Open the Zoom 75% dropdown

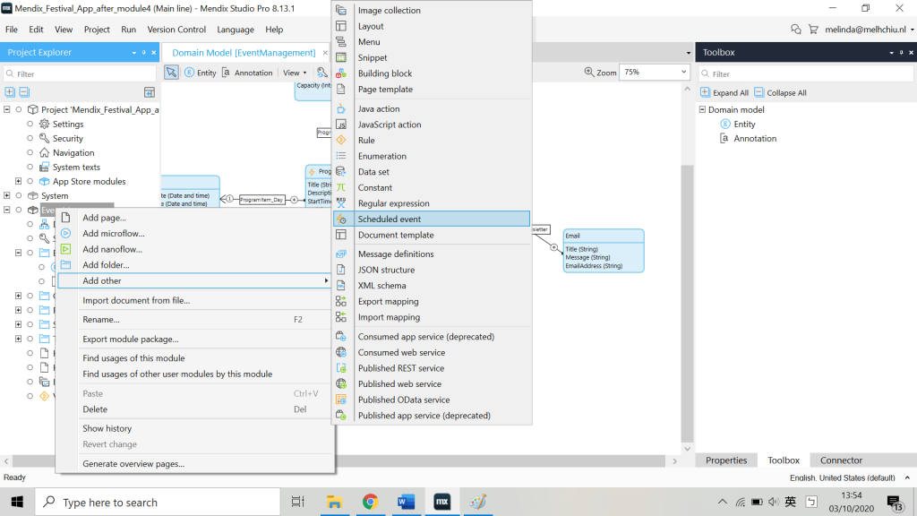coord(683,72)
